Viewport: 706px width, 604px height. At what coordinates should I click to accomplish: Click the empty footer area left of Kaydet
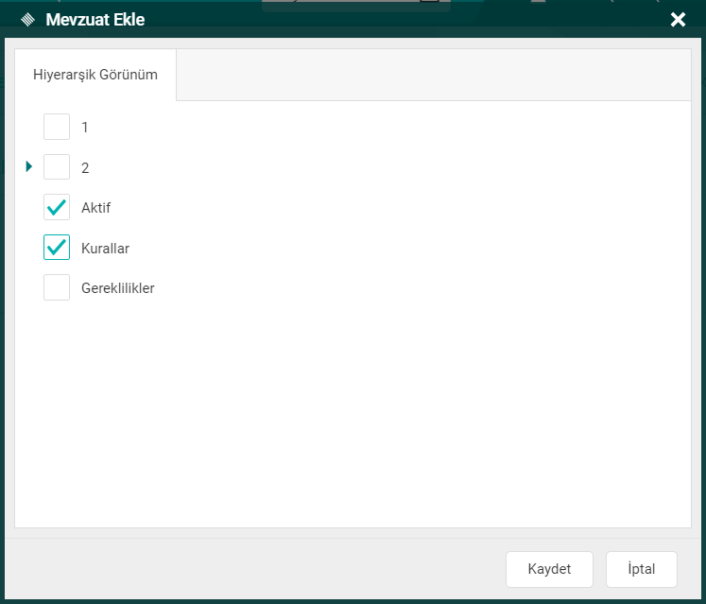[255, 569]
